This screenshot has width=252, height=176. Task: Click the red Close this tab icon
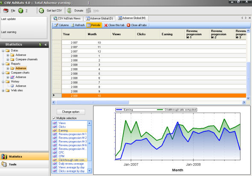pyautogui.click(x=106, y=25)
